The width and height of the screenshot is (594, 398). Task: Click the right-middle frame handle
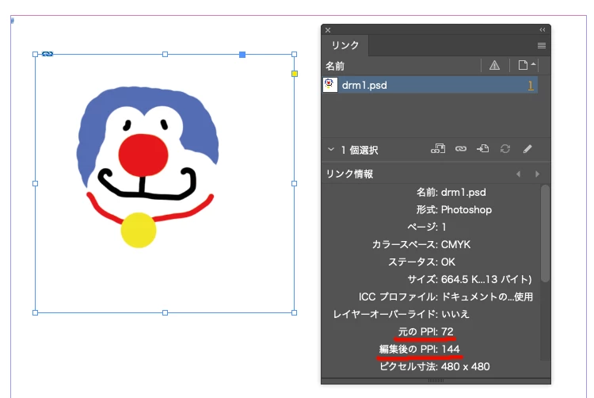[x=295, y=183]
